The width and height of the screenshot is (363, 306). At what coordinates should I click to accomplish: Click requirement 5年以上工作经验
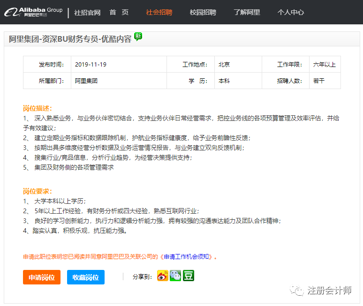(111, 211)
